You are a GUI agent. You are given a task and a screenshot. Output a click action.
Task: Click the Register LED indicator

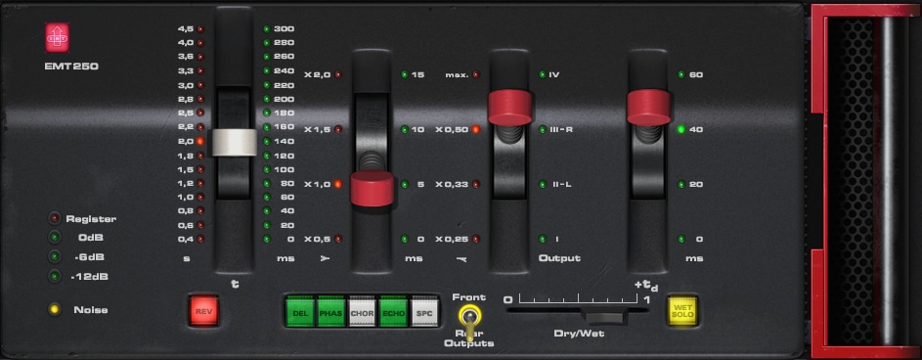click(54, 218)
